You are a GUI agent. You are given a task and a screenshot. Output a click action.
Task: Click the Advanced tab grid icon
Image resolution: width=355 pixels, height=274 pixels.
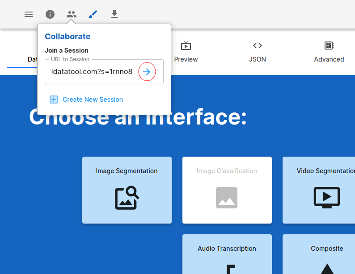(329, 46)
